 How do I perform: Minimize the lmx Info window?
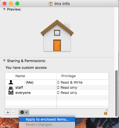(x=11, y=4)
